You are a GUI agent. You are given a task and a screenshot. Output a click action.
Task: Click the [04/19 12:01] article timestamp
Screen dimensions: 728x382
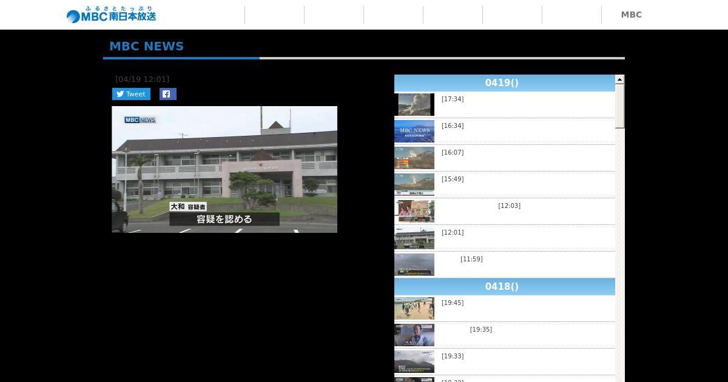tap(142, 79)
